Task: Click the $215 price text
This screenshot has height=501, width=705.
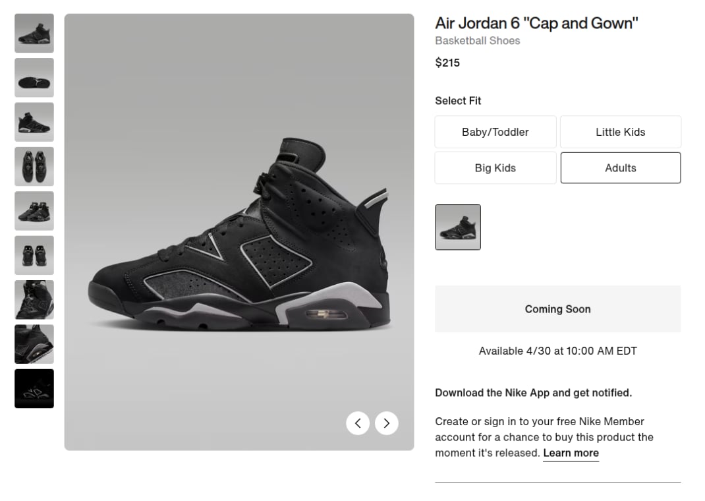Action: click(447, 63)
